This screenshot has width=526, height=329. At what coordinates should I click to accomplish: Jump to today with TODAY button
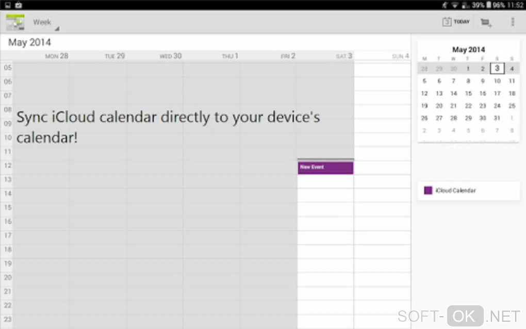[x=455, y=22]
